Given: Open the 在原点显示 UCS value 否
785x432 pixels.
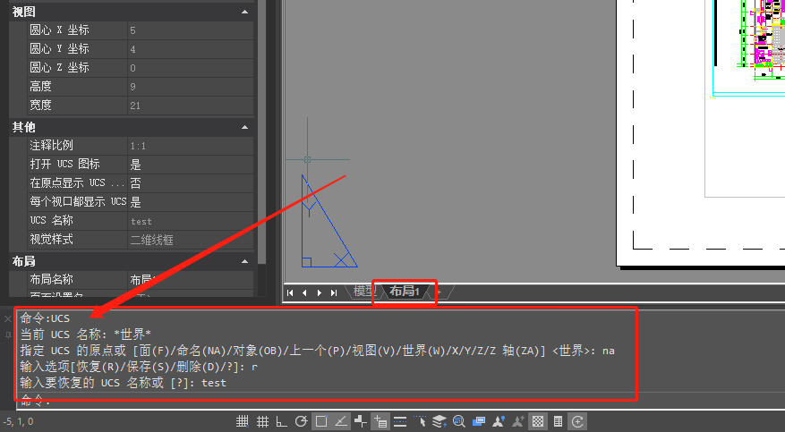Looking at the screenshot, I should (x=191, y=183).
